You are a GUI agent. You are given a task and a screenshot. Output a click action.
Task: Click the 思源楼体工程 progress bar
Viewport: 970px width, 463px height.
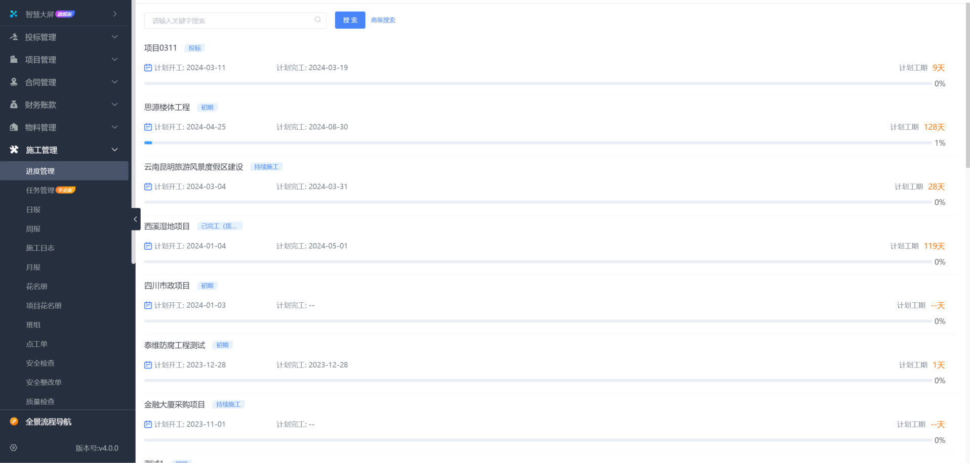(538, 143)
